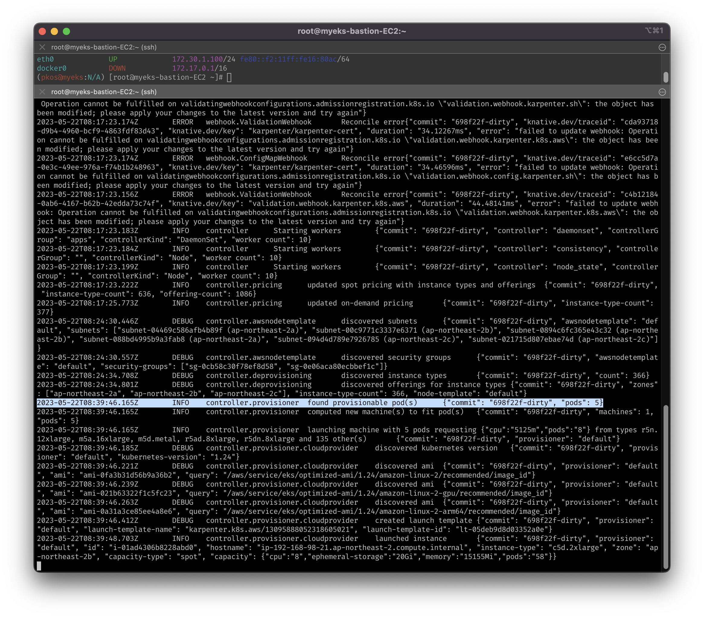The height and width of the screenshot is (617, 704).
Task: Click 'discovered kubernetes version' log message
Action: (x=436, y=448)
